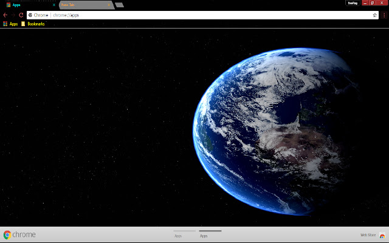The image size is (389, 243).
Task: Click the user profile button in title bar
Action: [353, 3]
